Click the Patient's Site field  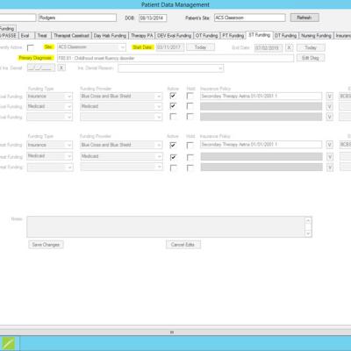click(x=250, y=18)
